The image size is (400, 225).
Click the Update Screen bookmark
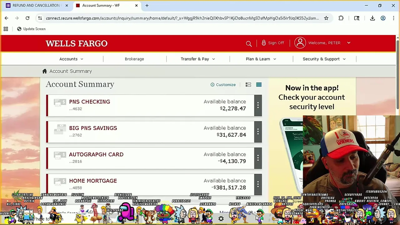pyautogui.click(x=31, y=29)
